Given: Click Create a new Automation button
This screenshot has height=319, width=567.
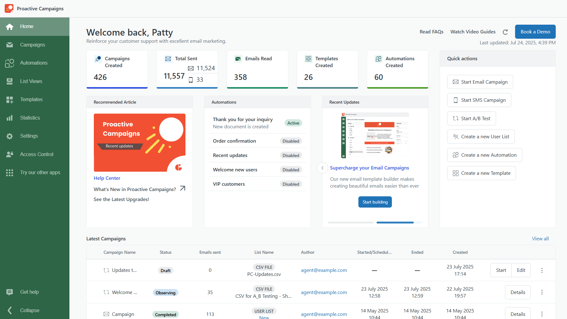Looking at the screenshot, I should 484,155.
